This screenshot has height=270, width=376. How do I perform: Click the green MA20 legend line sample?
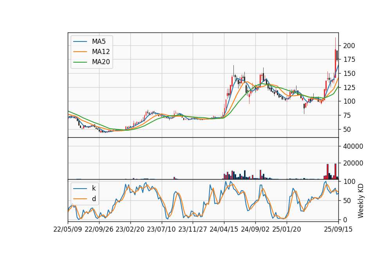tap(80, 62)
